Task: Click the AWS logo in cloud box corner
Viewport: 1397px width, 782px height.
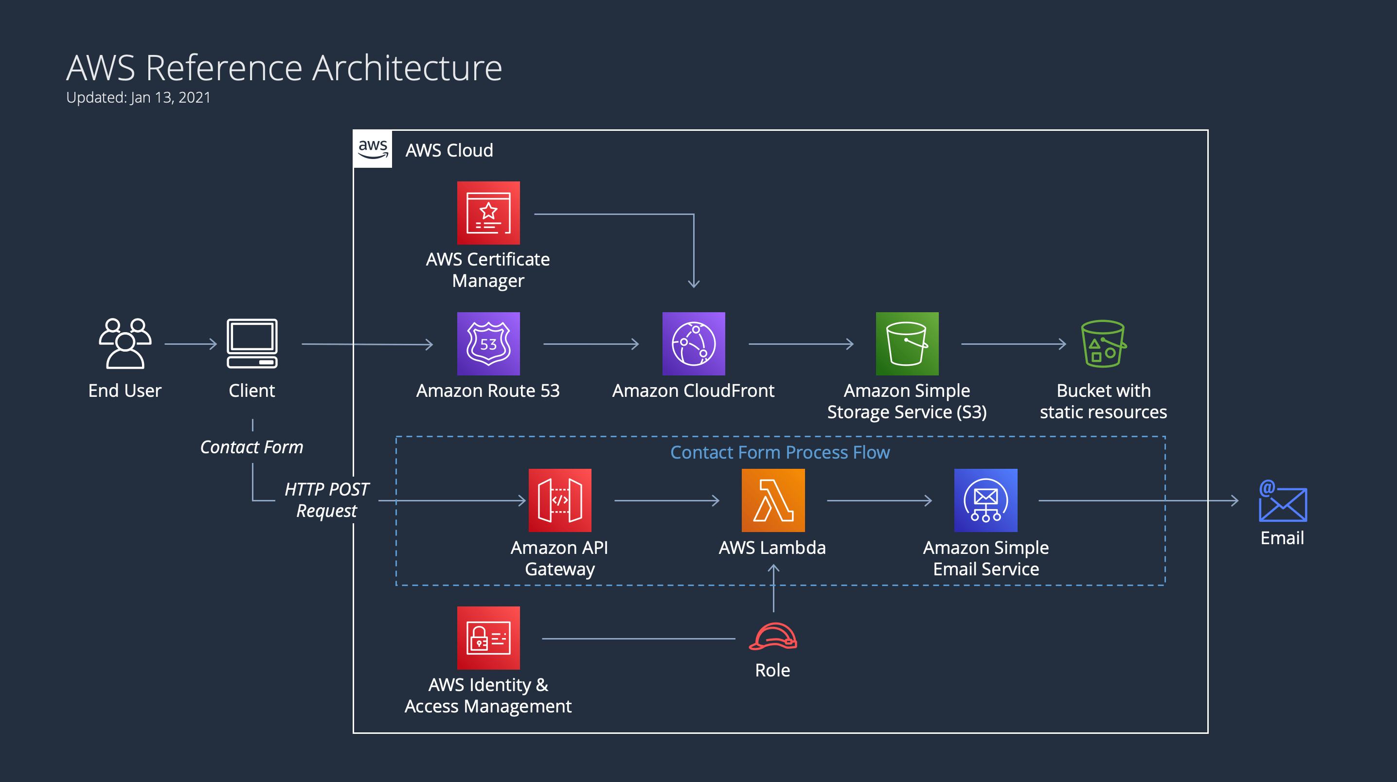Action: 373,149
